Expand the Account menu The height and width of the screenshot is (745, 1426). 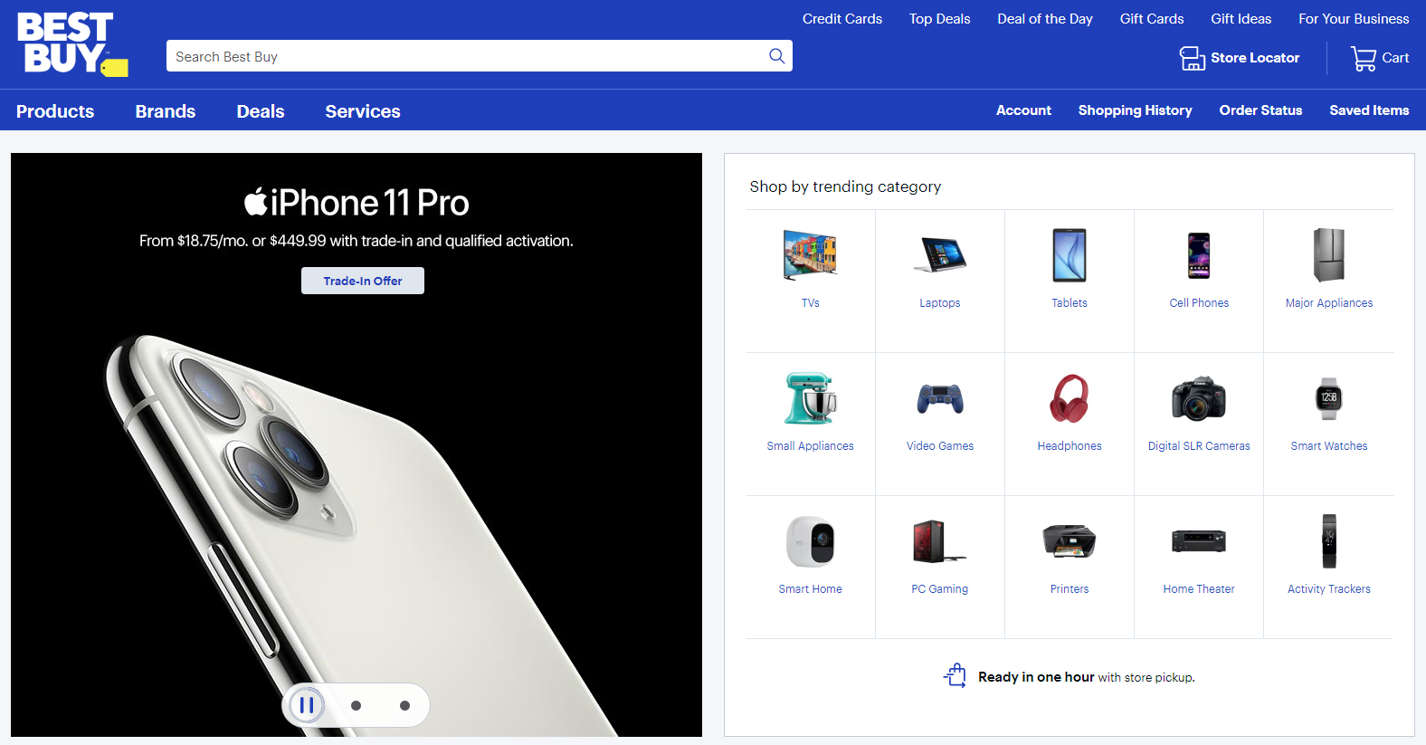1023,110
